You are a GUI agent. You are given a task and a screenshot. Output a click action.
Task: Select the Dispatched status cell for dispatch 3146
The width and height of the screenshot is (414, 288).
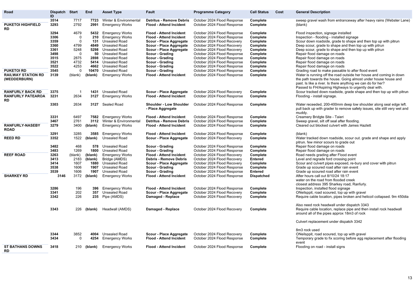(259, 176)
